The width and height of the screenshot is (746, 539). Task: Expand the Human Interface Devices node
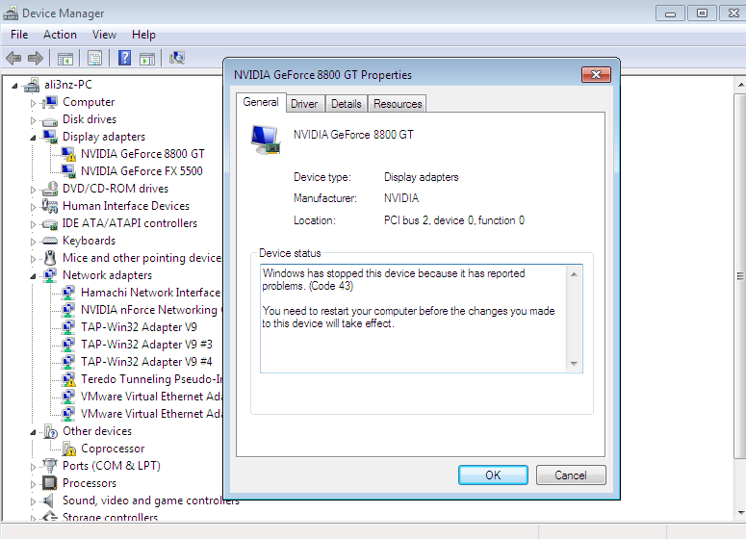33,207
